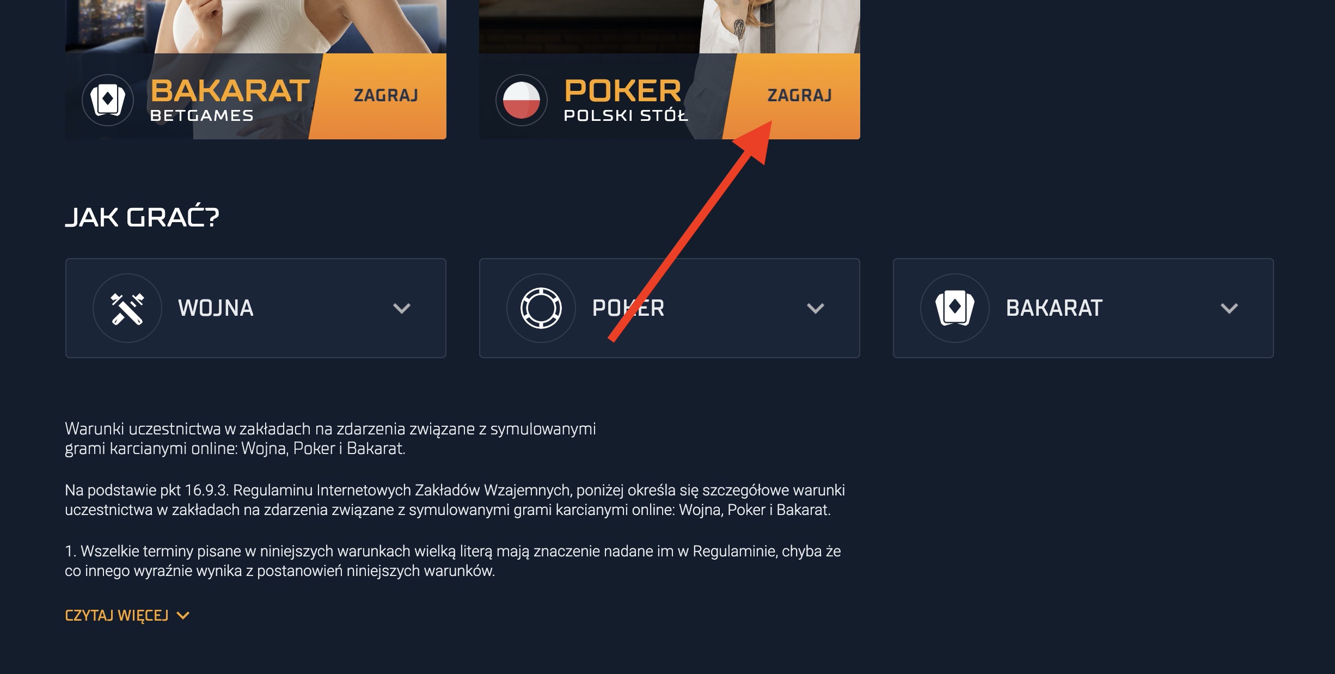Click the poker chip icon

point(541,308)
